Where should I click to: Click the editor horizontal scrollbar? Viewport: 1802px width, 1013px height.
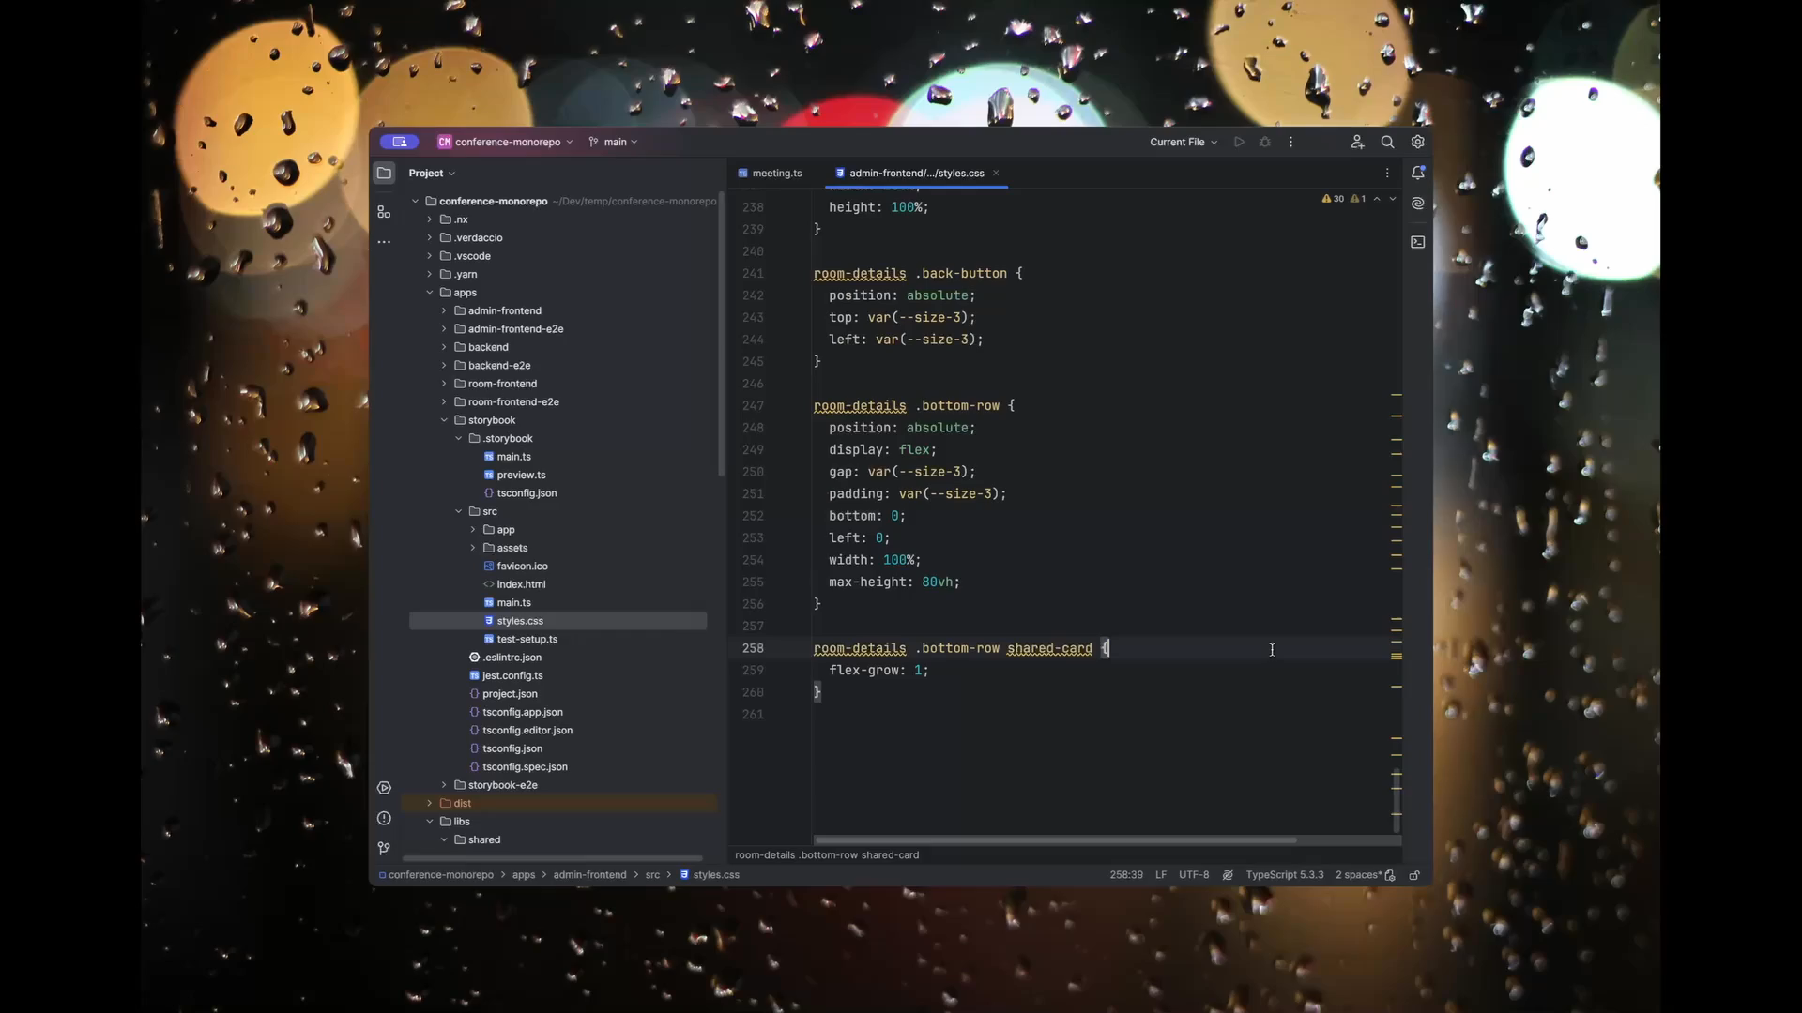(1055, 840)
